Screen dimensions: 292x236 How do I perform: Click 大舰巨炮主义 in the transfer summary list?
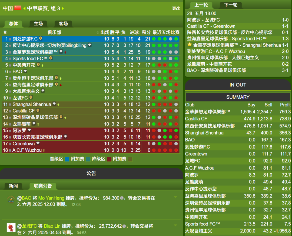tap(198, 231)
